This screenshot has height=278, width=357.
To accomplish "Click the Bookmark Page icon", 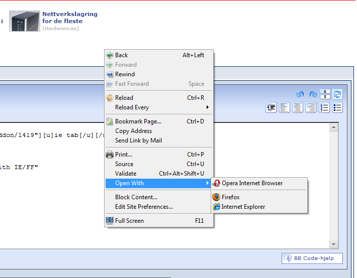I will click(110, 121).
